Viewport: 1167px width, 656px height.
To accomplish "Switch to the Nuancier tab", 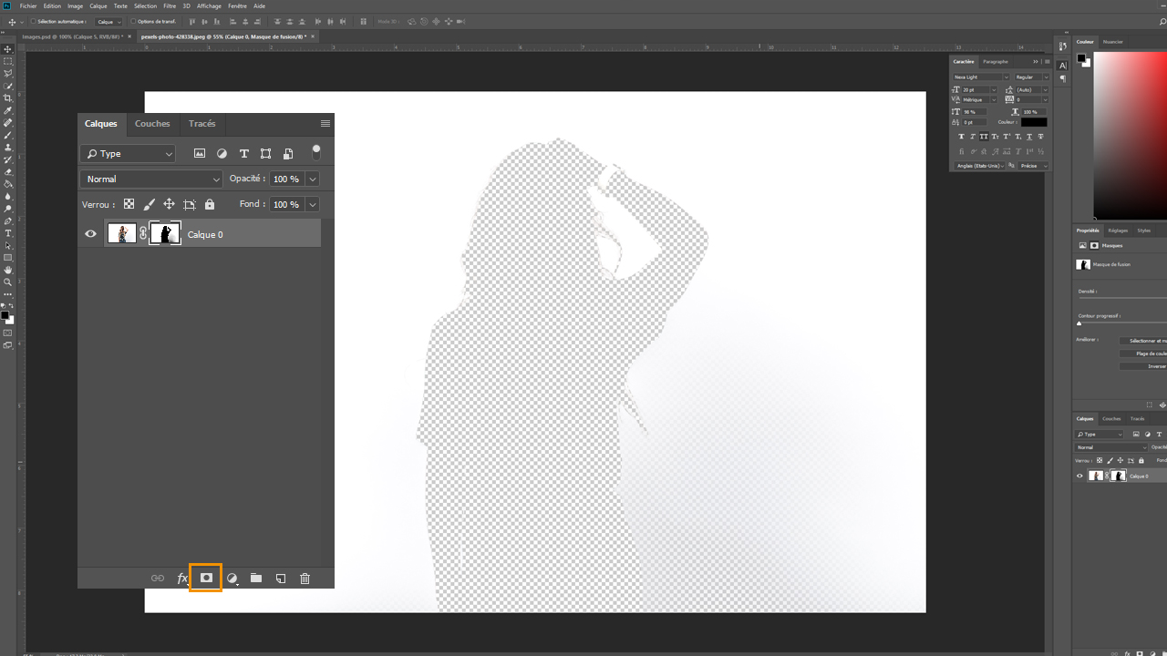I will [x=1113, y=42].
